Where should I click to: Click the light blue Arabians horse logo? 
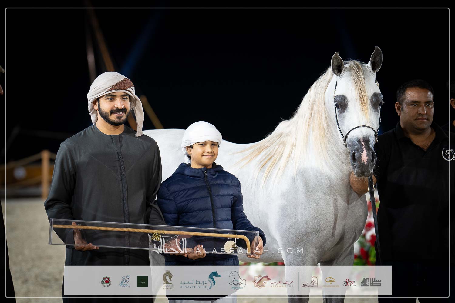(x=124, y=281)
